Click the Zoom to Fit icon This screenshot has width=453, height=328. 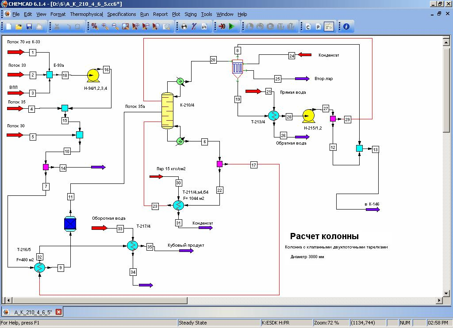point(125,27)
